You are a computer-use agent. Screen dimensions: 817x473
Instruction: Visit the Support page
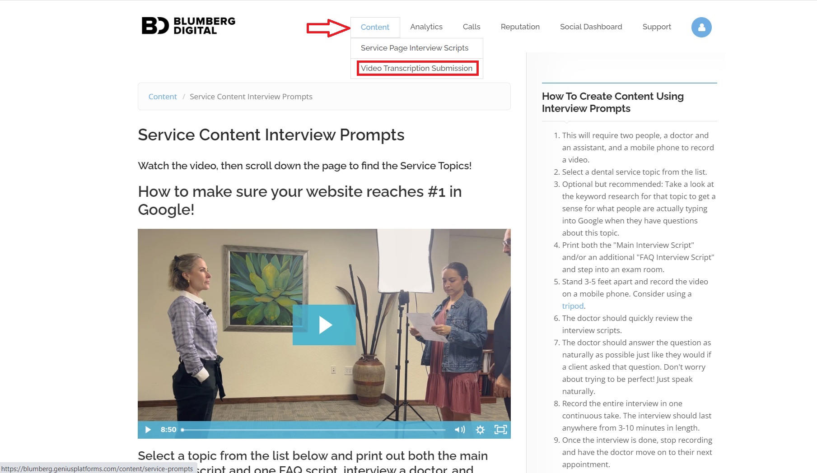[x=657, y=27]
